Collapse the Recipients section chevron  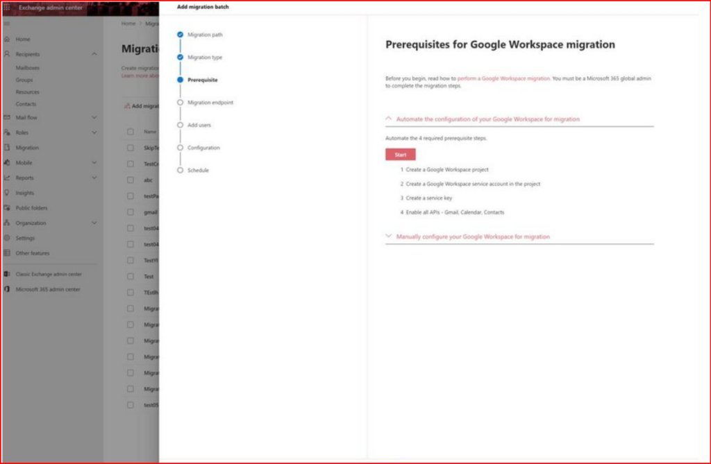point(94,54)
